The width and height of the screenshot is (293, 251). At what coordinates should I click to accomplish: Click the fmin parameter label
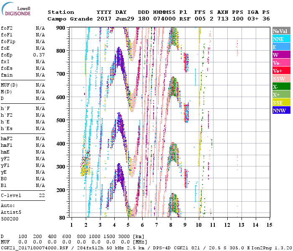(7, 75)
